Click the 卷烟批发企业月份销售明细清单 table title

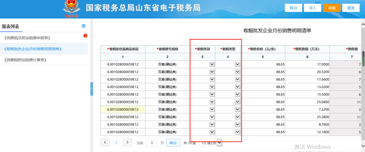(x=277, y=30)
